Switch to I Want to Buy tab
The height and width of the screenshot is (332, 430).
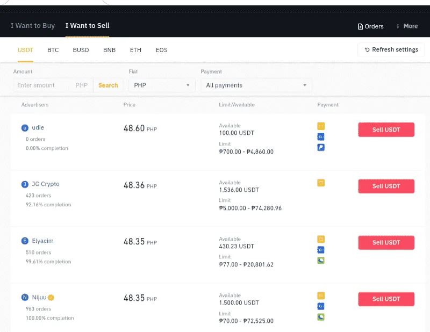click(x=33, y=25)
